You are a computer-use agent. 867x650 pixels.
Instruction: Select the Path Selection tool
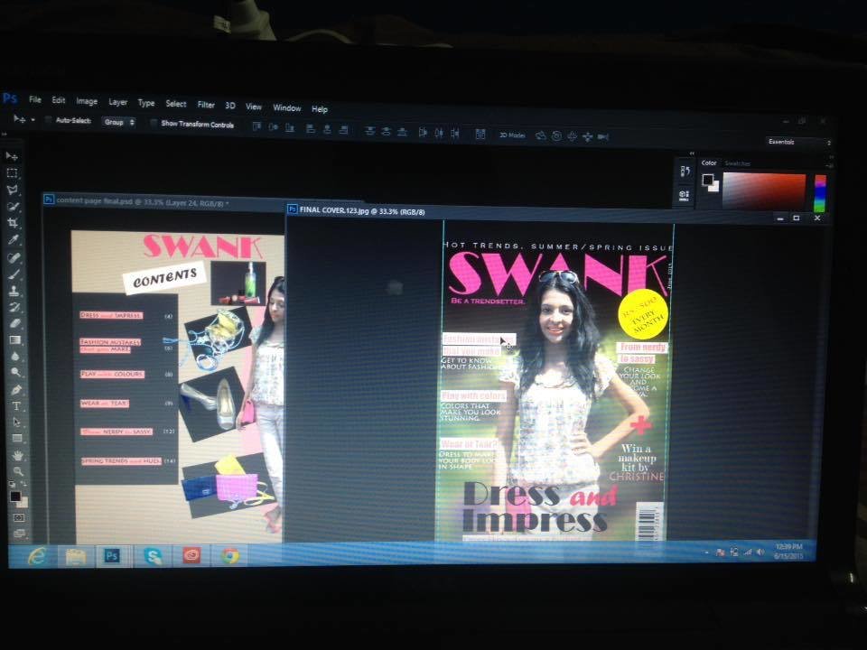coord(16,422)
